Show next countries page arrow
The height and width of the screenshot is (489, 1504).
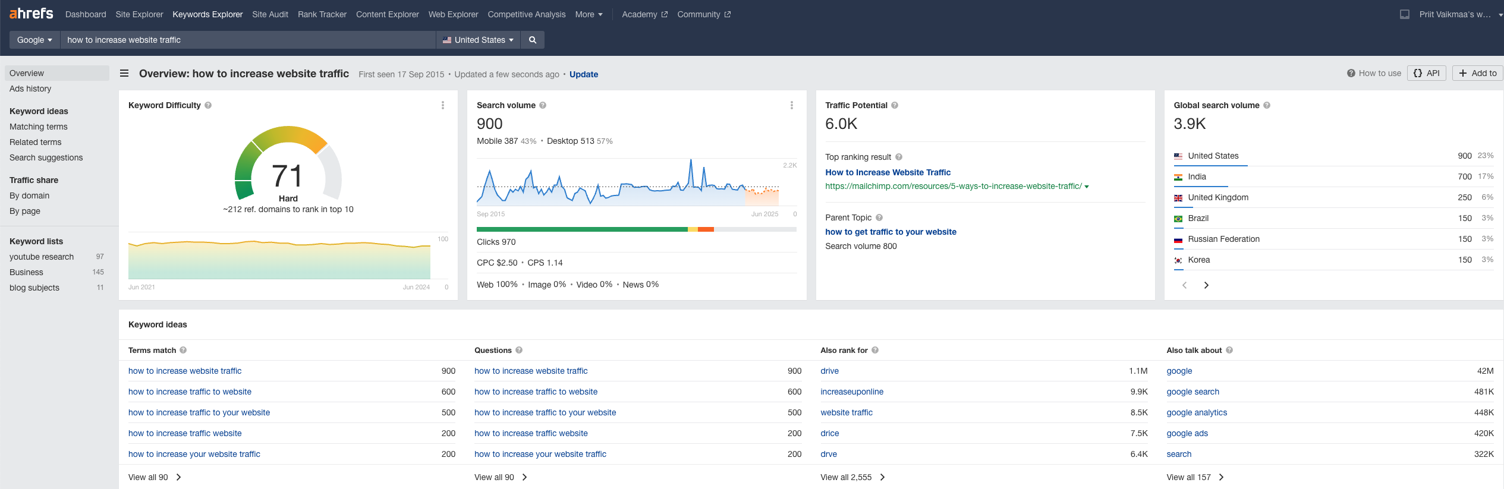1206,285
